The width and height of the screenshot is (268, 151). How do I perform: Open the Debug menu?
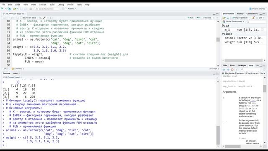tap(61, 5)
